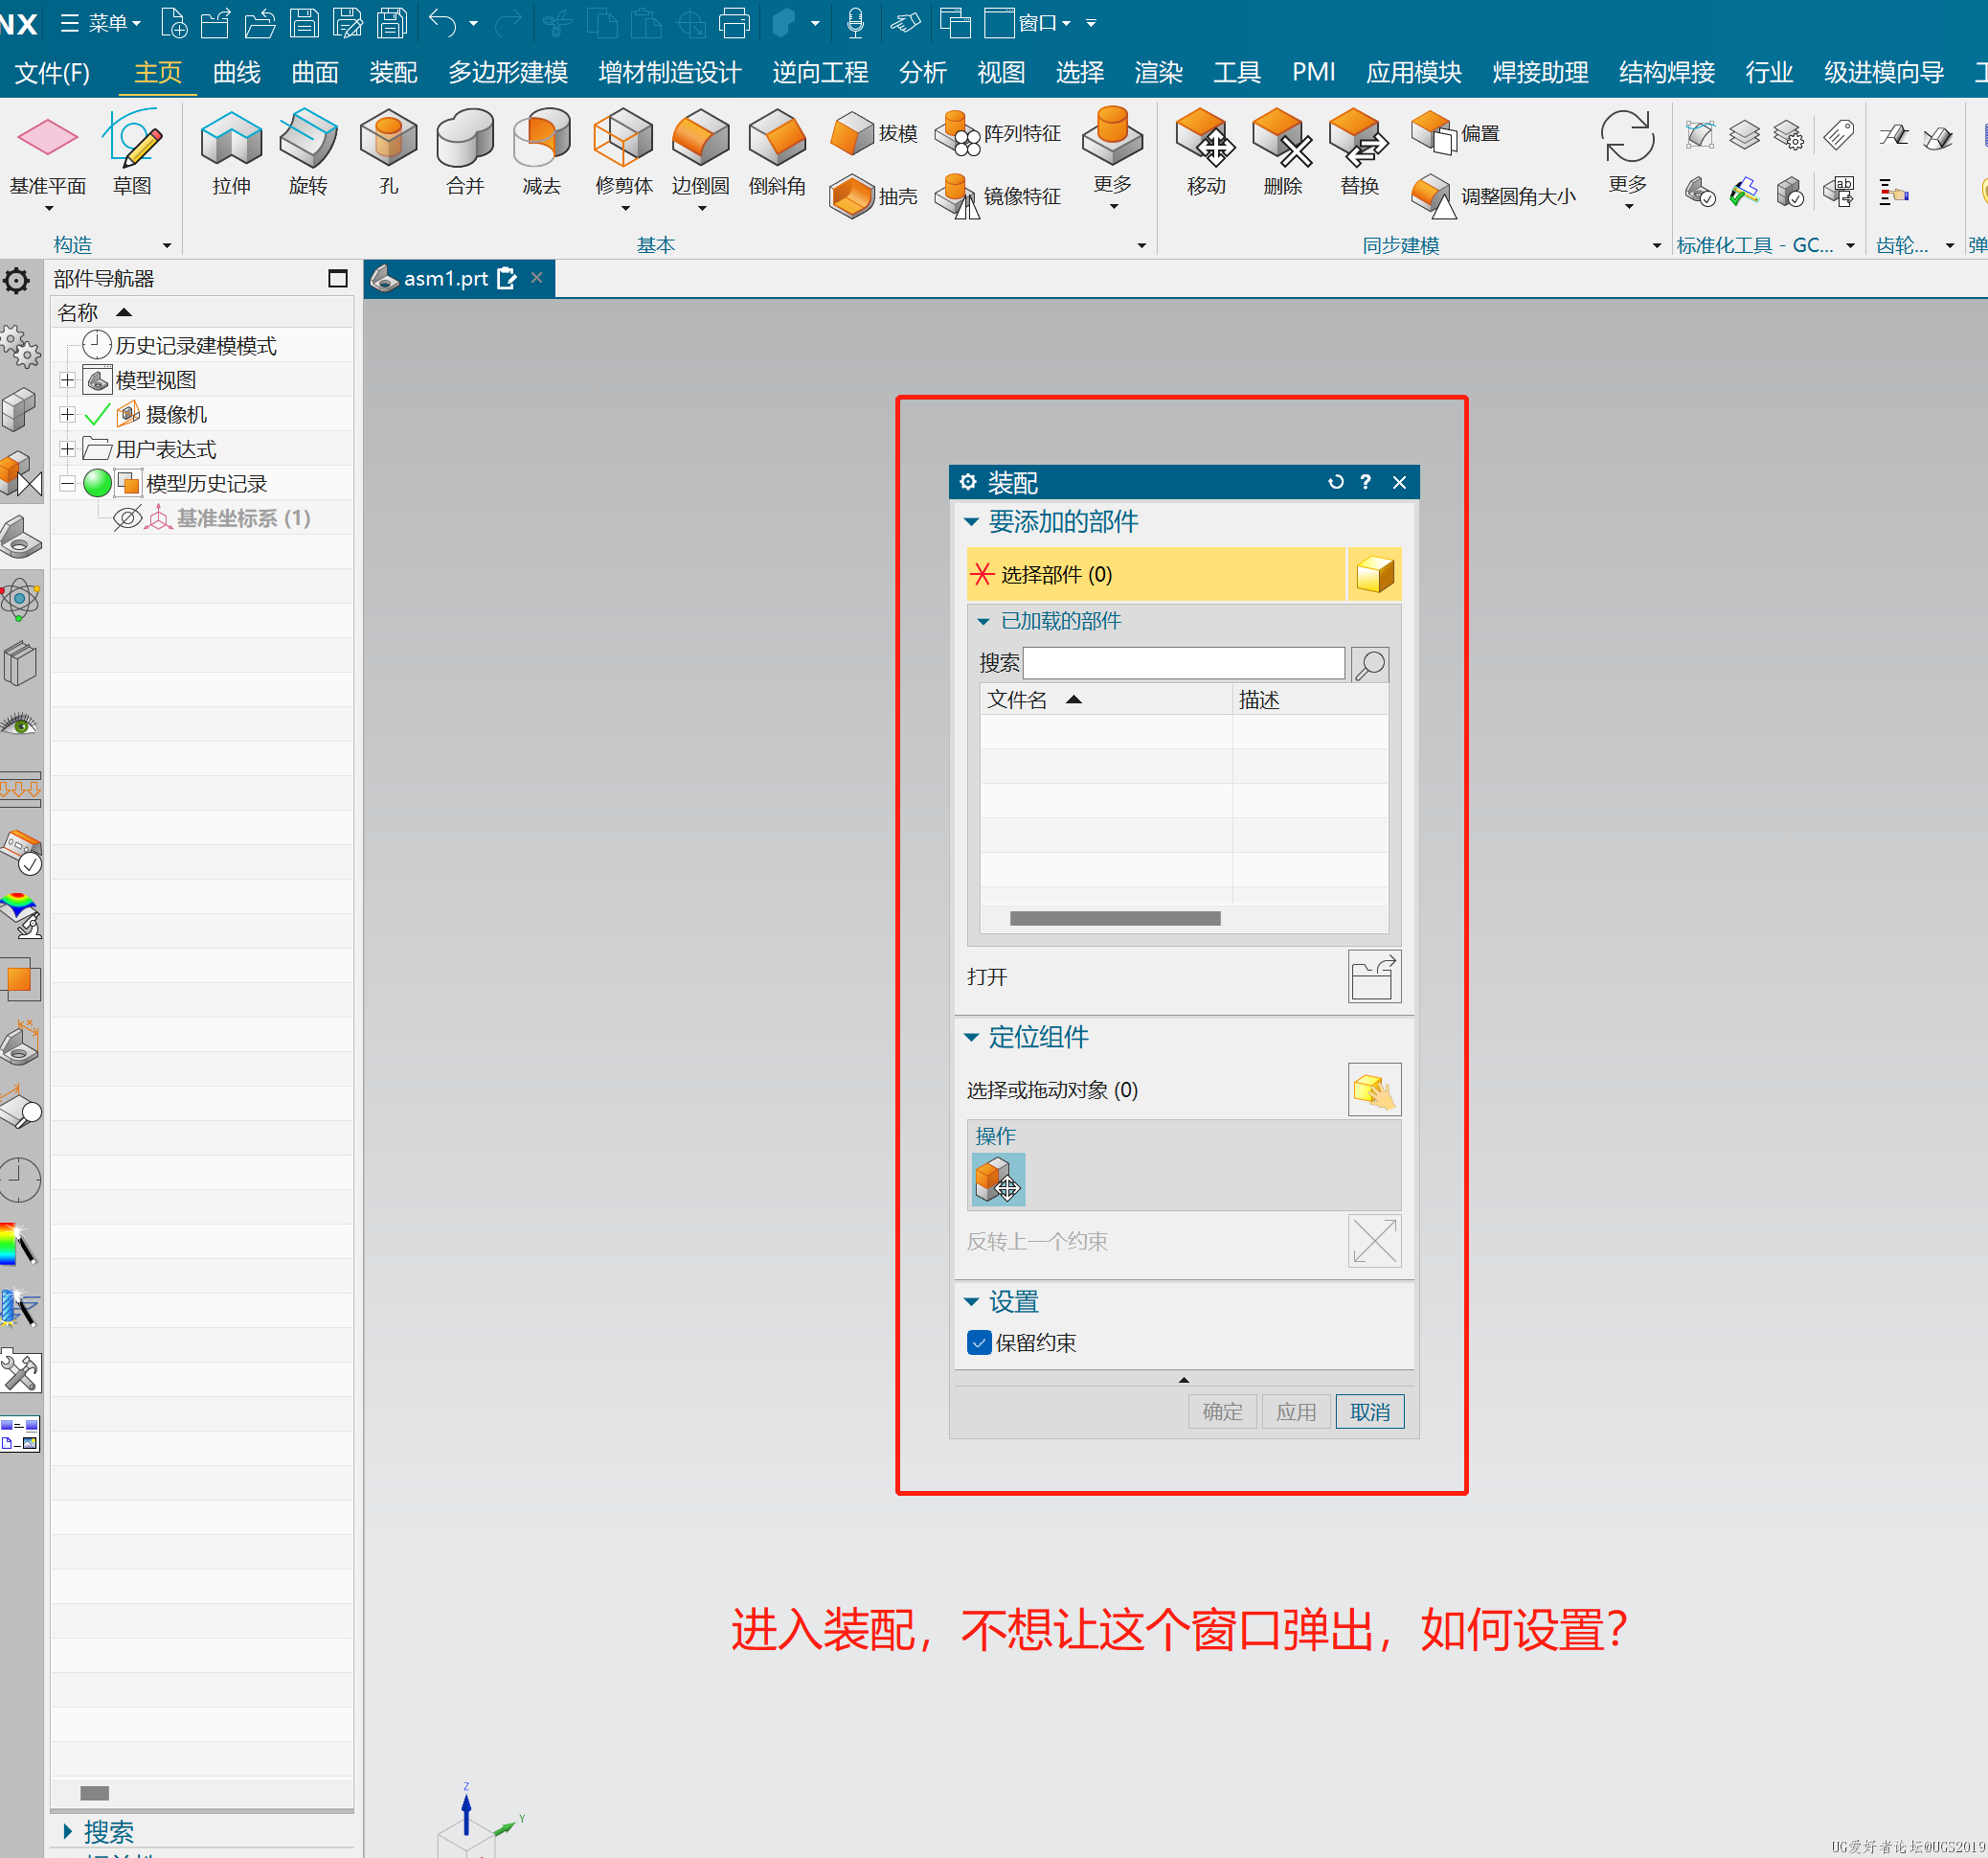
Task: Select the 调整圆角大小 resize blend tool
Action: (1493, 196)
